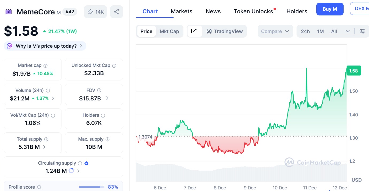
Task: Select the 1M time range
Action: [x=320, y=31]
